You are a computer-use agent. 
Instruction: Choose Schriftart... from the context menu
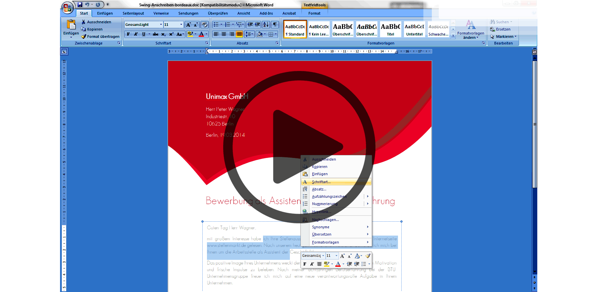pos(321,182)
